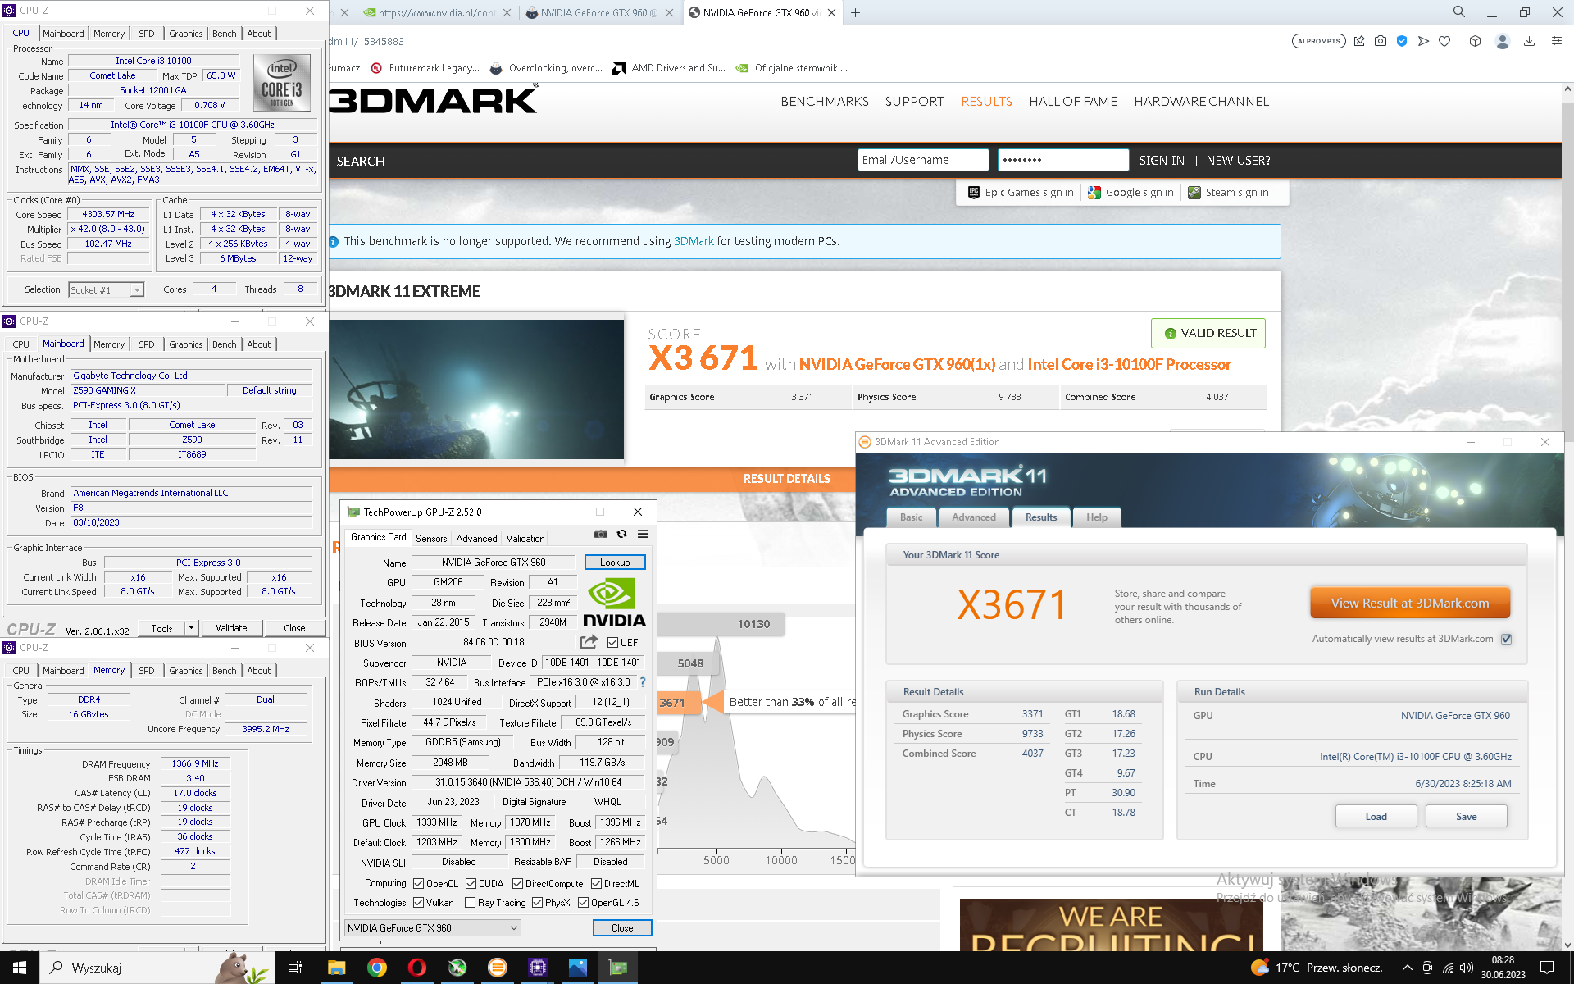
Task: Open Task View on the taskbar
Action: pyautogui.click(x=295, y=968)
